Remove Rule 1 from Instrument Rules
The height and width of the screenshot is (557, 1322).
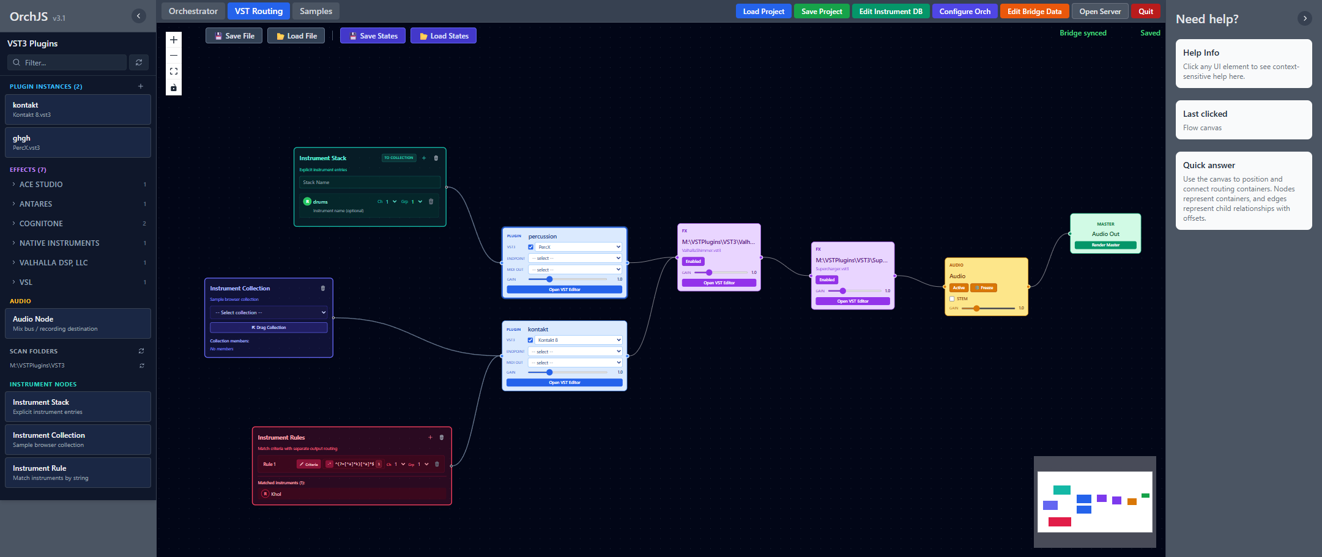pyautogui.click(x=437, y=464)
